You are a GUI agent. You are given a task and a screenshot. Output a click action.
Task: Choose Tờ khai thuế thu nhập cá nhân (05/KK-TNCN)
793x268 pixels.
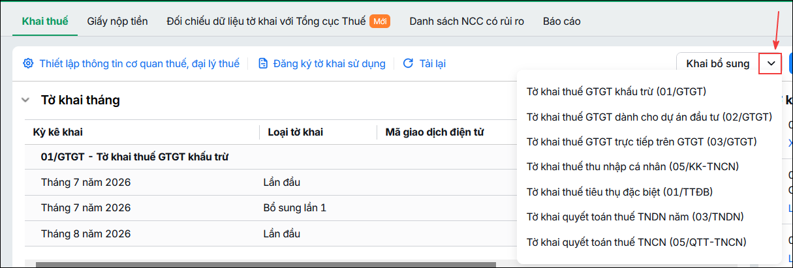[632, 166]
